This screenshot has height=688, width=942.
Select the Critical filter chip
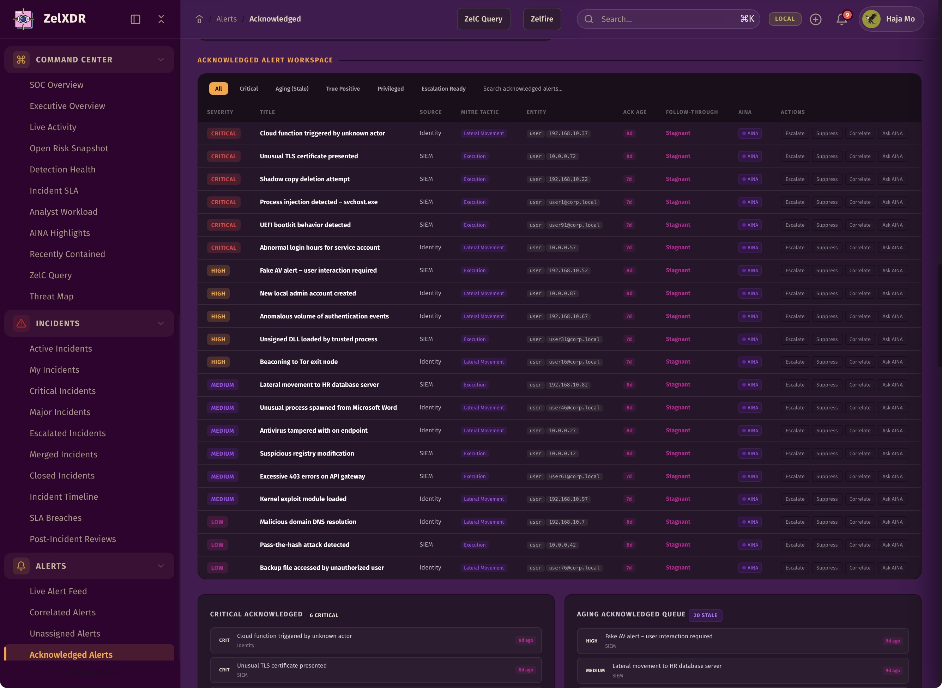248,89
